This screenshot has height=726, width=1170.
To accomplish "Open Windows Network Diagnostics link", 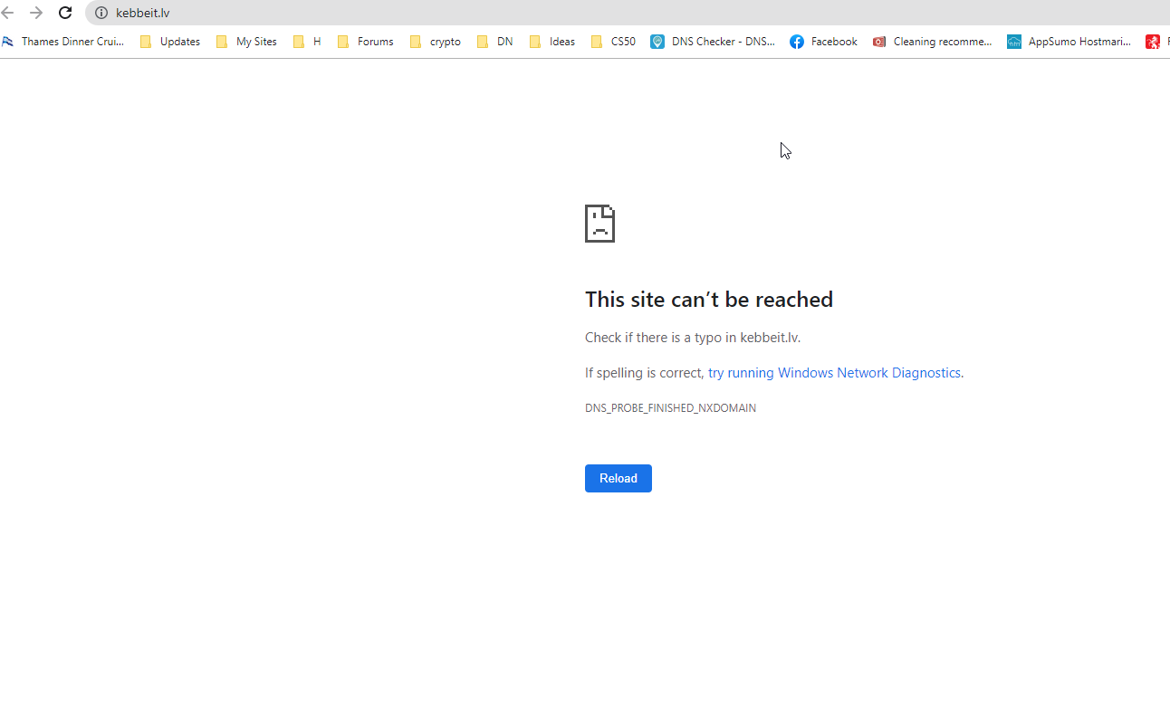I will click(833, 372).
